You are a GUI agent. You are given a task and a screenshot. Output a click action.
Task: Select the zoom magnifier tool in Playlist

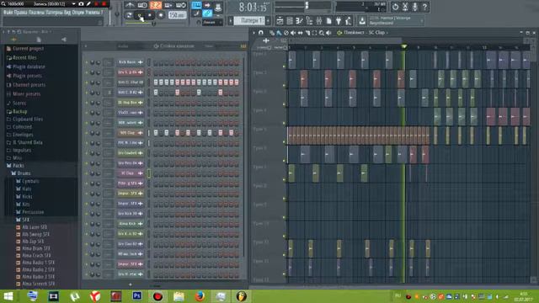[322, 33]
